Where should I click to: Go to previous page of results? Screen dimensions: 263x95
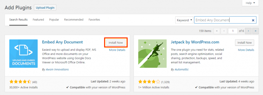click(x=224, y=31)
